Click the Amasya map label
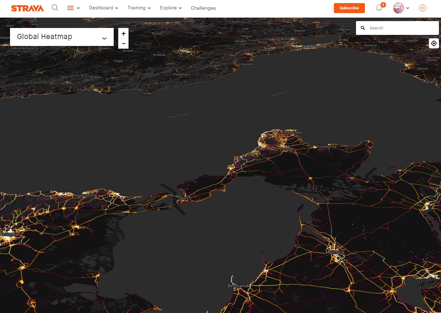The height and width of the screenshot is (313, 441). click(95, 77)
